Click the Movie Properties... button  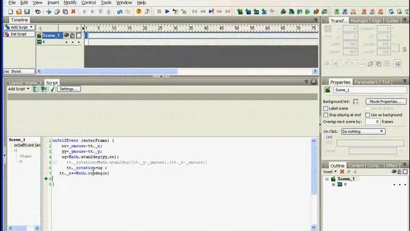click(x=386, y=101)
